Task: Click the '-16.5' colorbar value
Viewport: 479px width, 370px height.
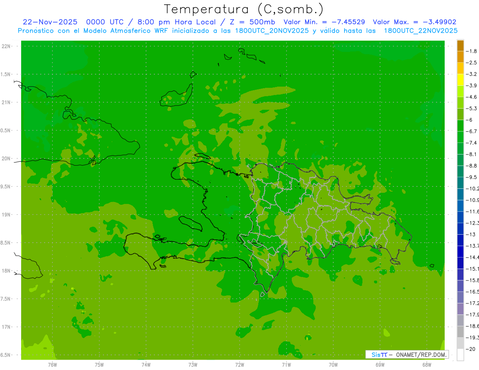Action: click(472, 292)
